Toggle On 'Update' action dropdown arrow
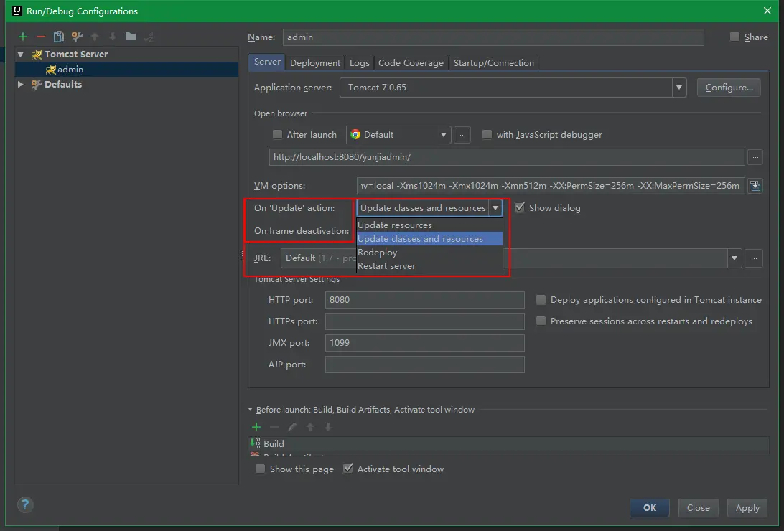 [x=495, y=208]
